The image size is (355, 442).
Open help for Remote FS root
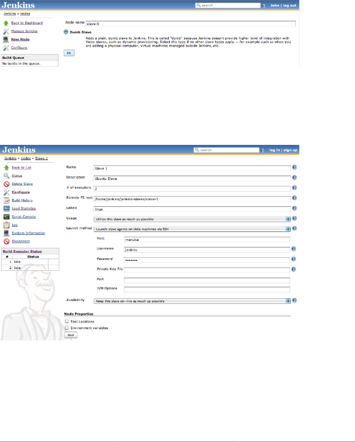click(294, 198)
